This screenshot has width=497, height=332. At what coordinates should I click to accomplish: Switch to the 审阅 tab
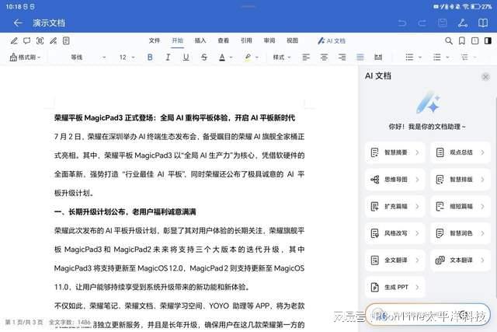coord(269,40)
